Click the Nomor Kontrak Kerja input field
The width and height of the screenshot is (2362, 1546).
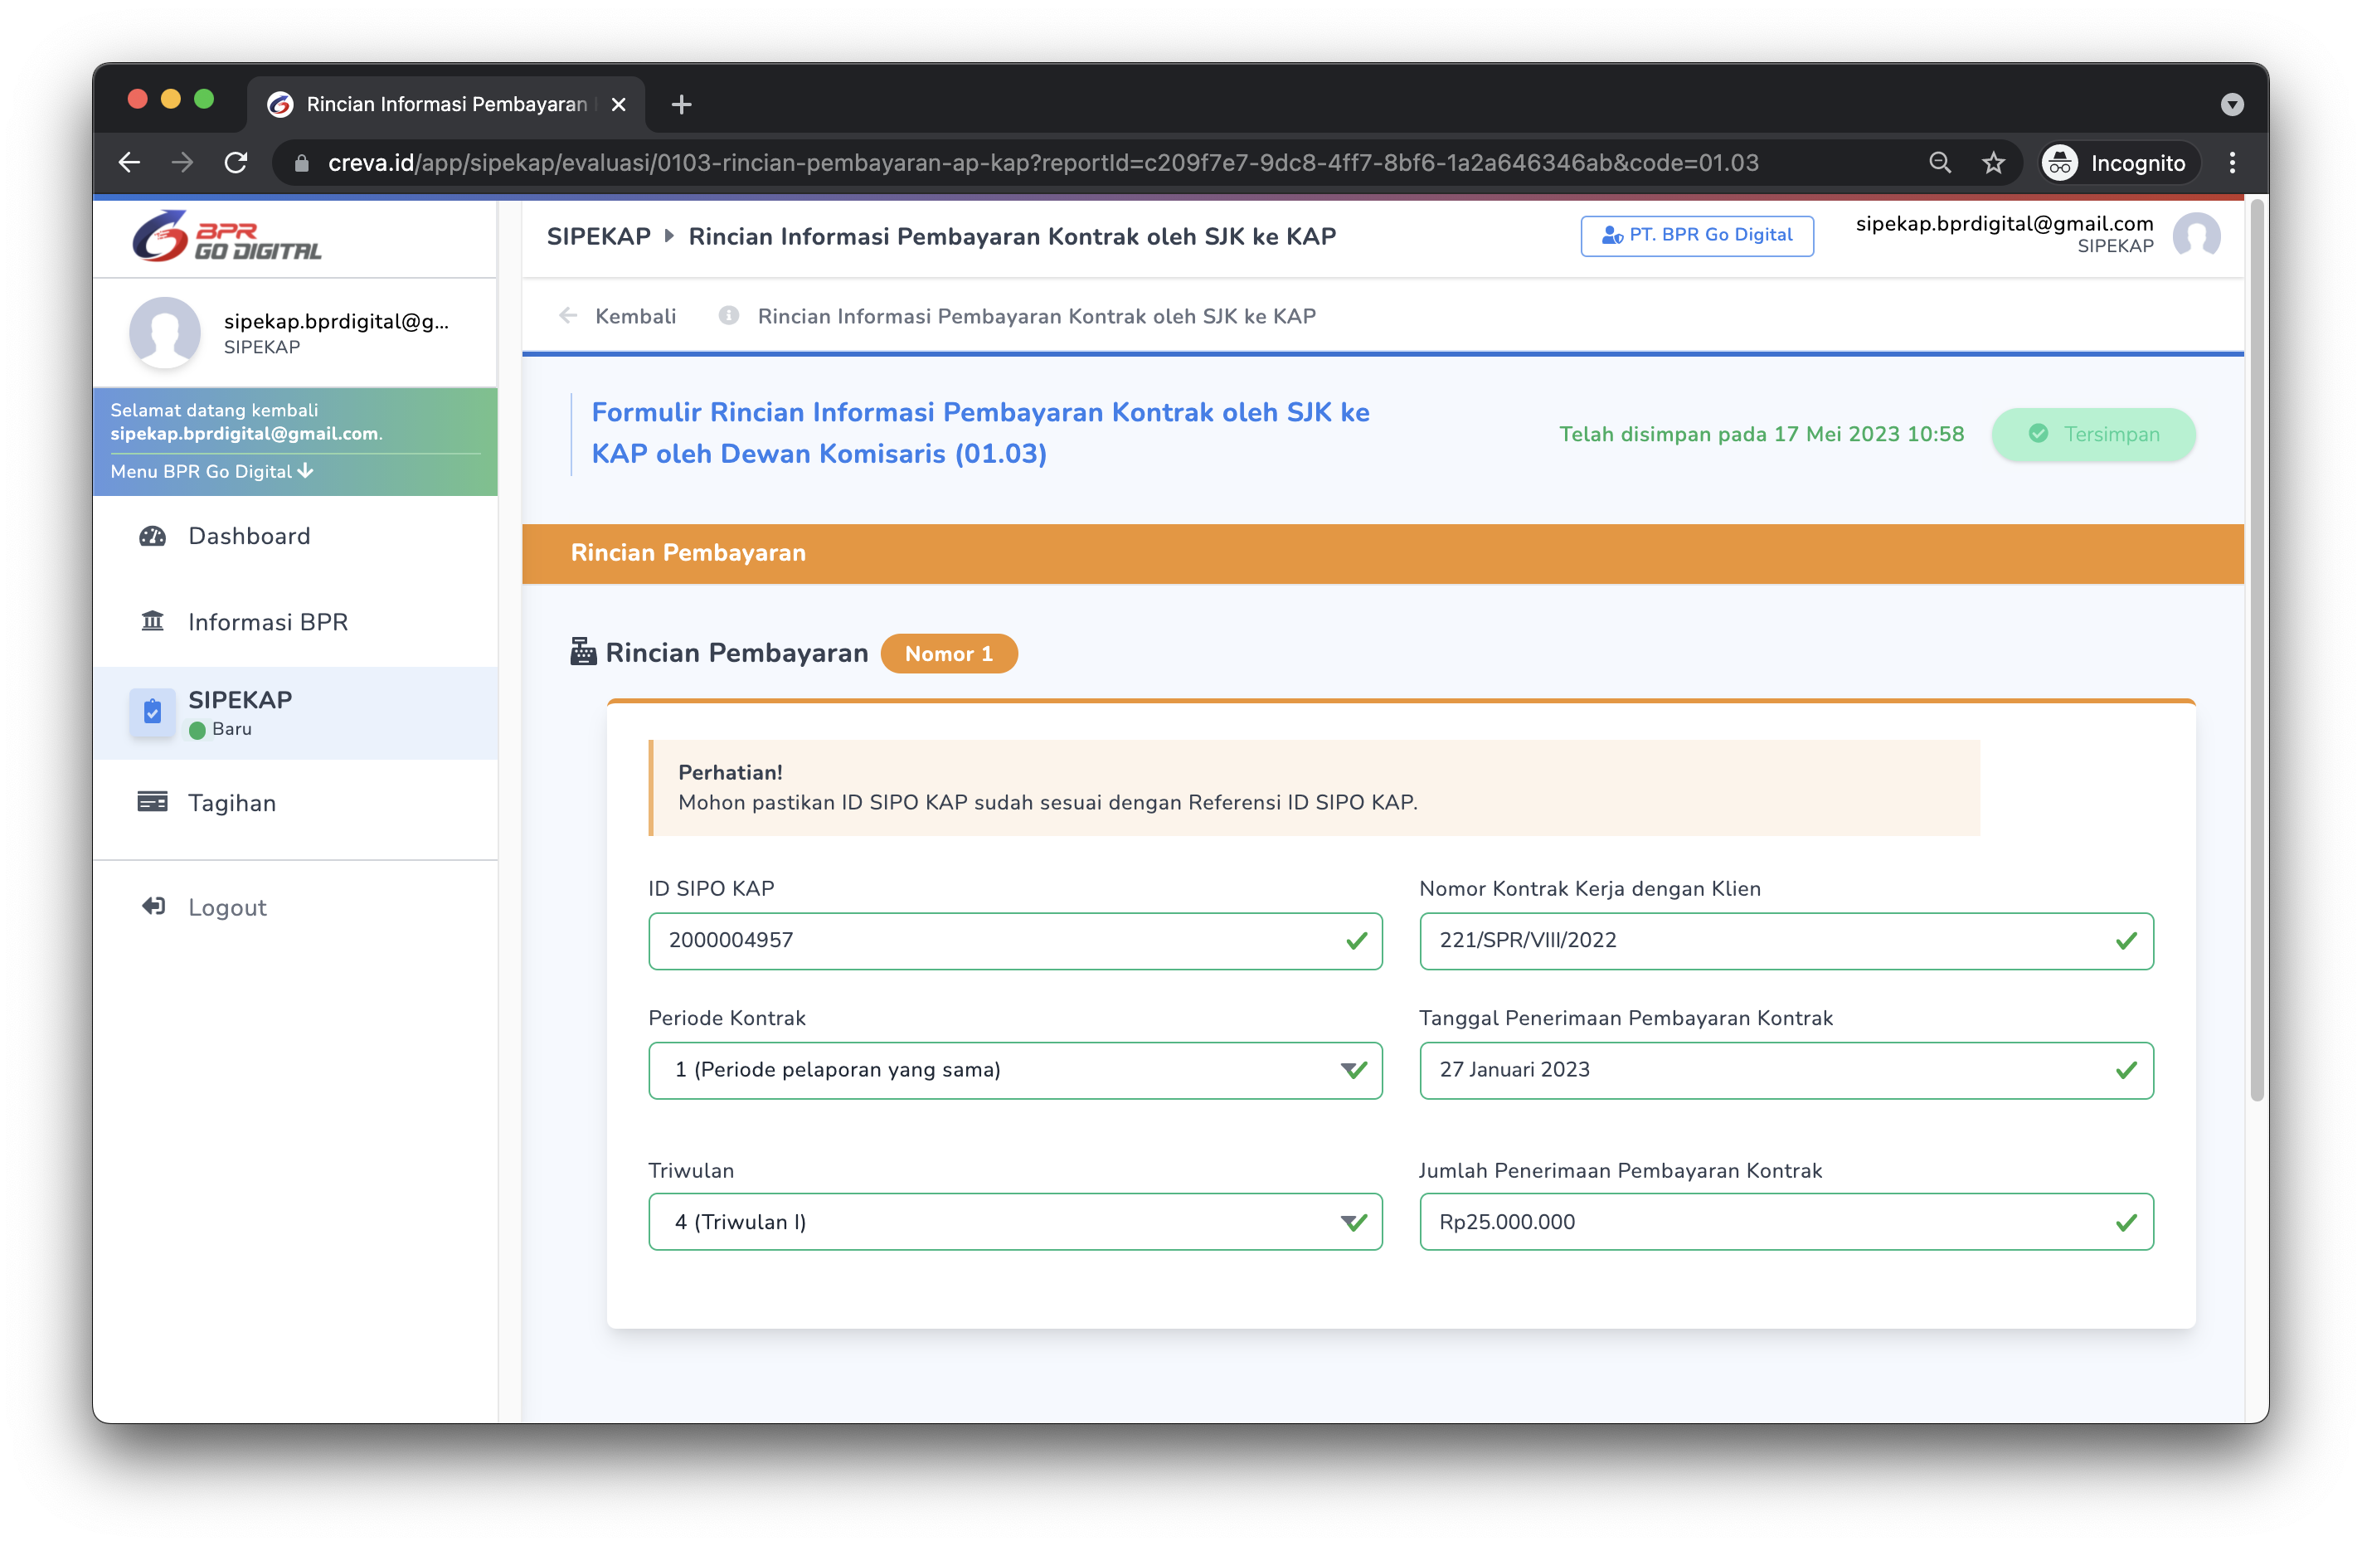coord(1786,940)
